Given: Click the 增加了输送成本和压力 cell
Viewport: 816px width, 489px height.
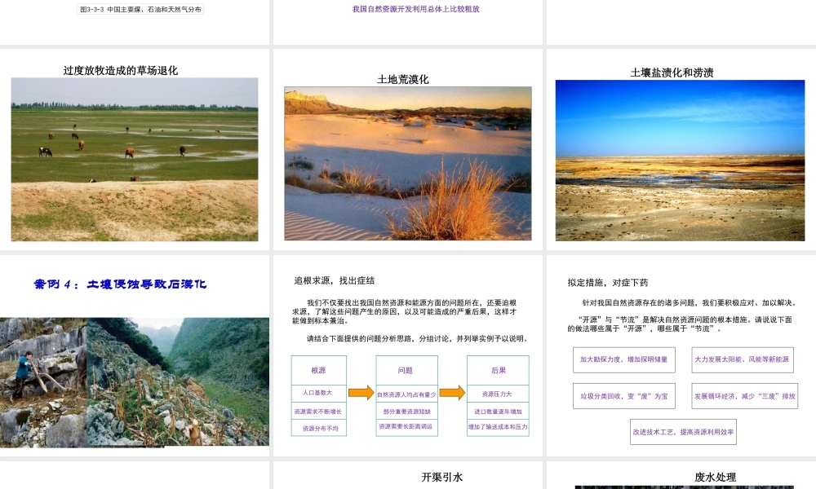Looking at the screenshot, I should (498, 427).
